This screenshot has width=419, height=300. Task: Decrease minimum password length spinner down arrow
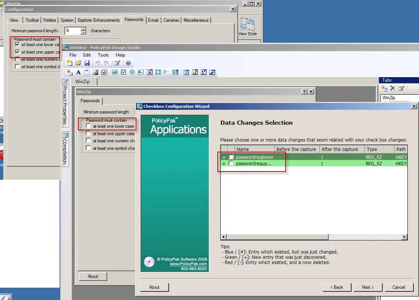click(83, 33)
